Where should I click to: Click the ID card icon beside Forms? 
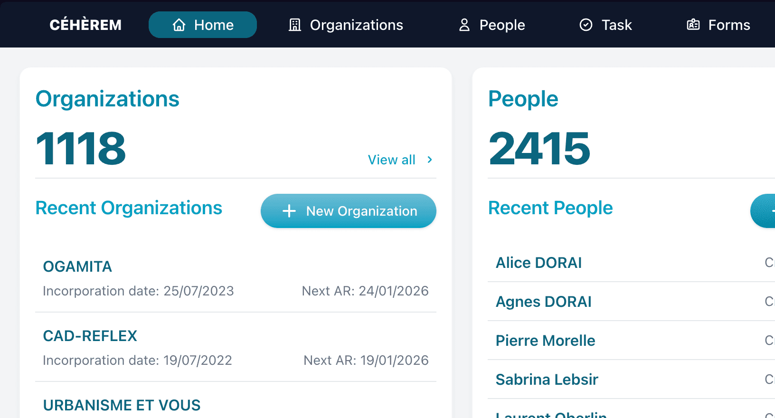click(x=693, y=25)
